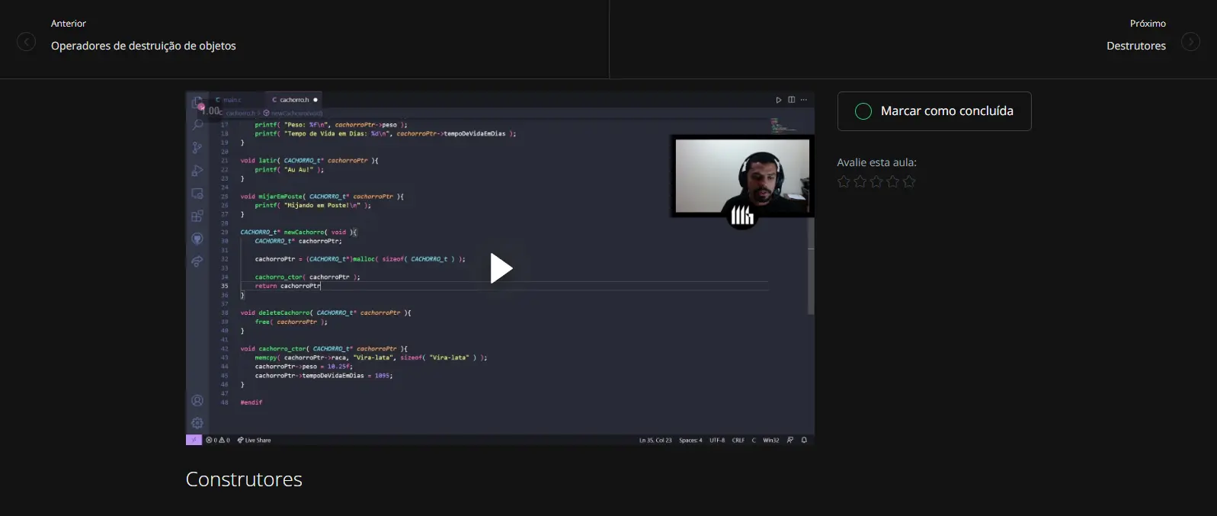Viewport: 1217px width, 516px height.
Task: Click 'Live Share' in the status bar
Action: tap(255, 441)
